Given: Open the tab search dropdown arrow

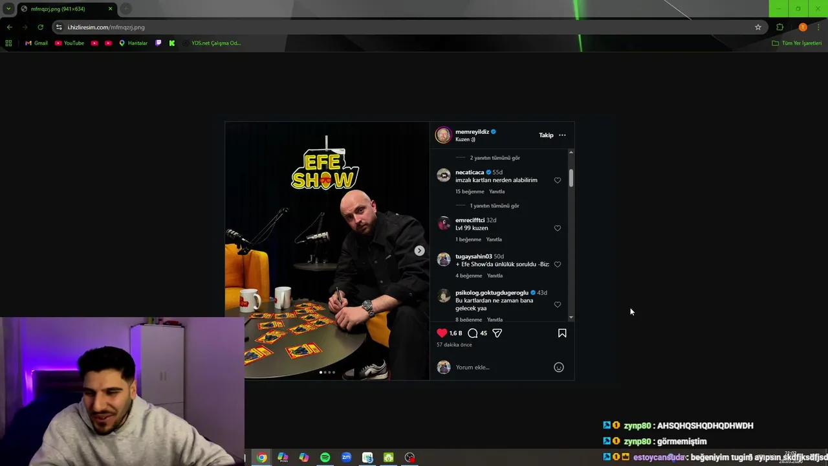Looking at the screenshot, I should (8, 8).
